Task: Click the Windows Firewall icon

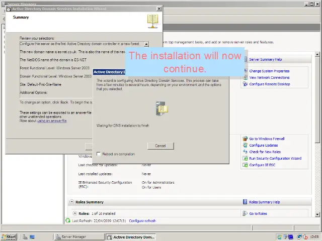Action: 245,139
